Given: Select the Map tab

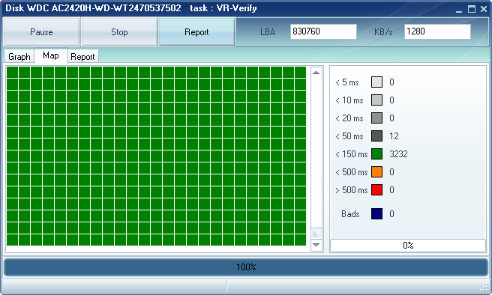Looking at the screenshot, I should (51, 55).
